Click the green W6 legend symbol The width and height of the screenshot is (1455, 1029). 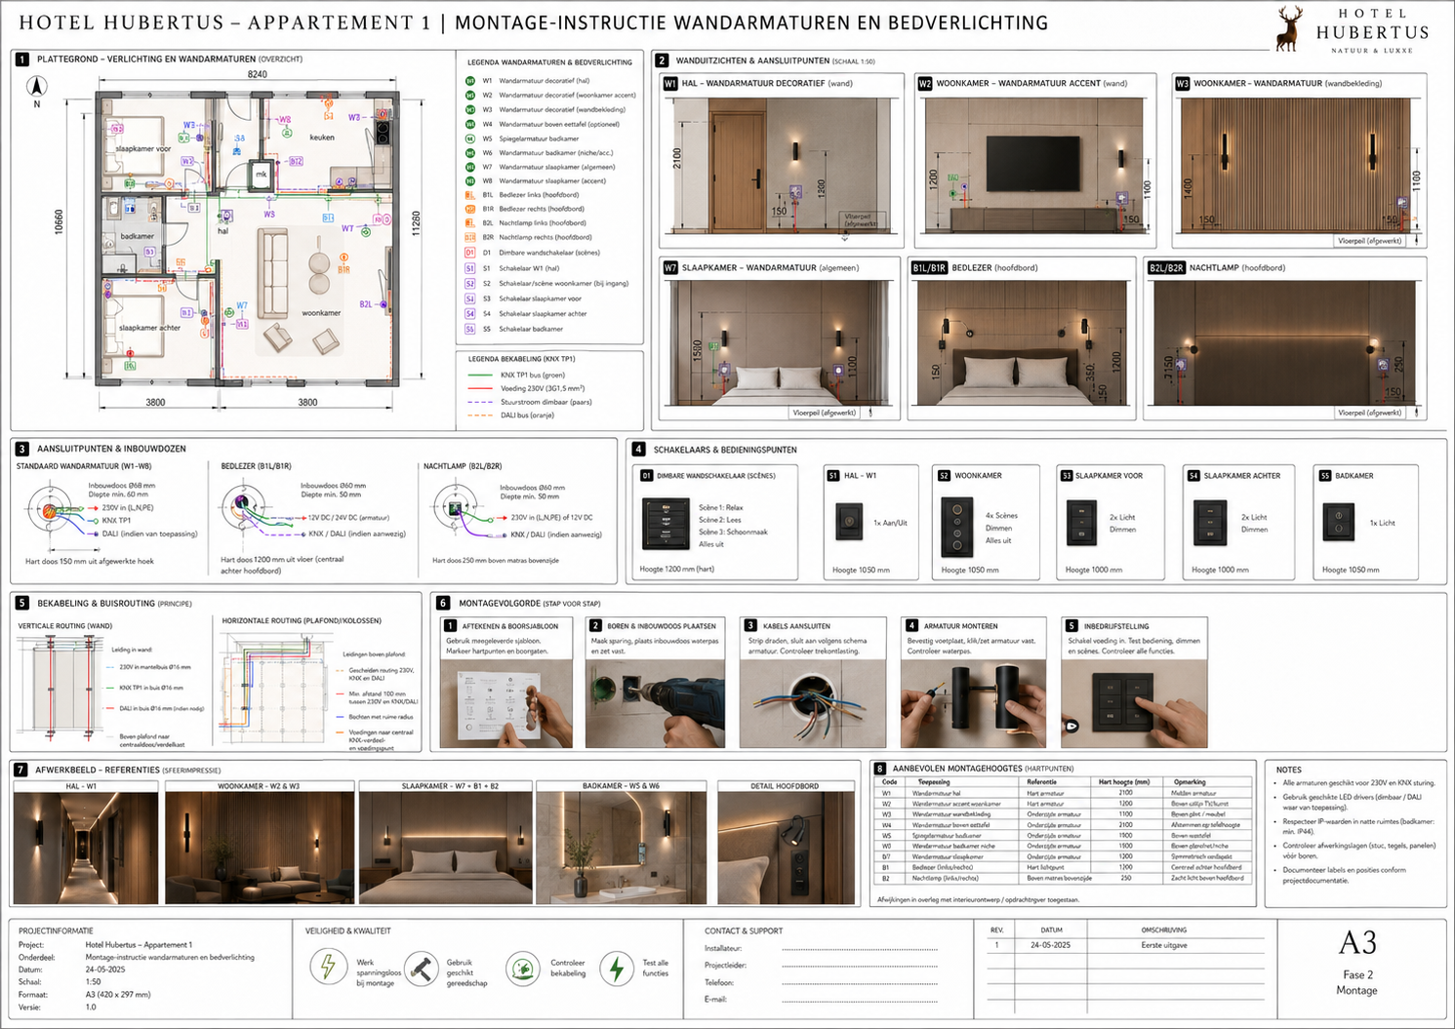tap(470, 153)
